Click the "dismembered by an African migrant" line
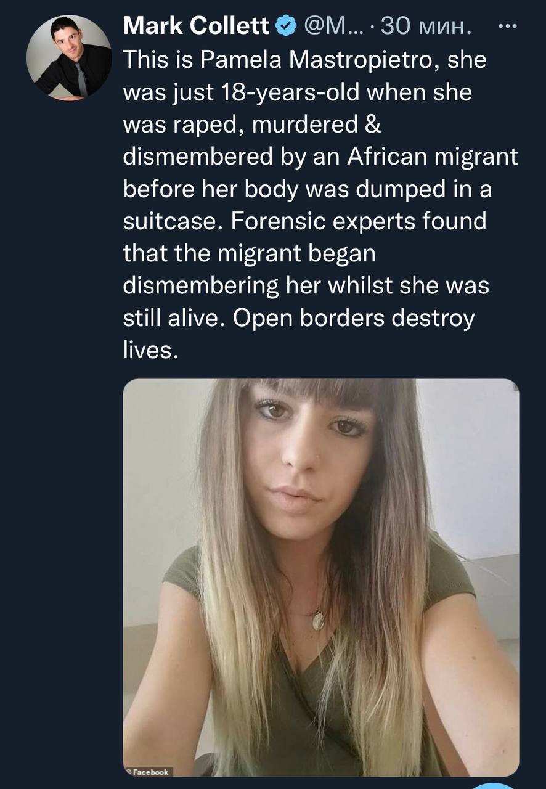546x789 pixels. pyautogui.click(x=320, y=157)
